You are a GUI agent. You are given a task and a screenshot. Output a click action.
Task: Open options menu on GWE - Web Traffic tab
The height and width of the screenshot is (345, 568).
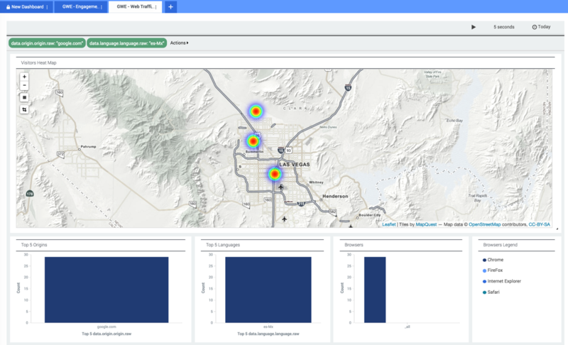click(x=155, y=6)
